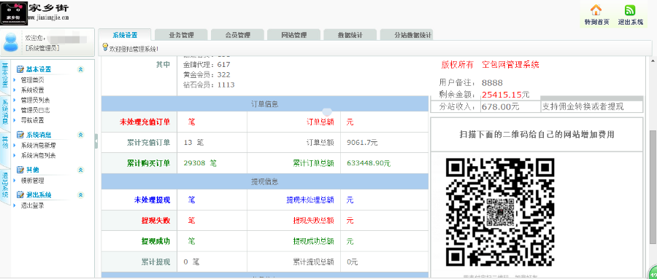The image size is (657, 279).
Task: Click the 累计充值订单 label
Action: click(149, 143)
